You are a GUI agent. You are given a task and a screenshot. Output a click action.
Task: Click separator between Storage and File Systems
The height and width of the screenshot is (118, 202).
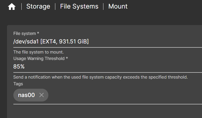tap(55, 7)
